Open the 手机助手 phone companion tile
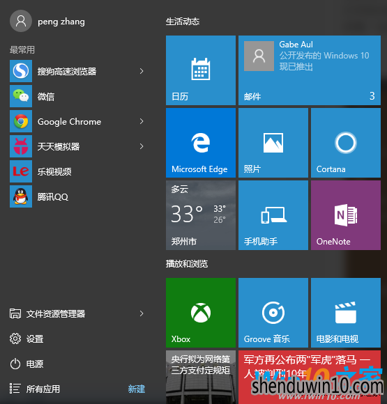Screen dimensions: 387x404 click(x=273, y=215)
